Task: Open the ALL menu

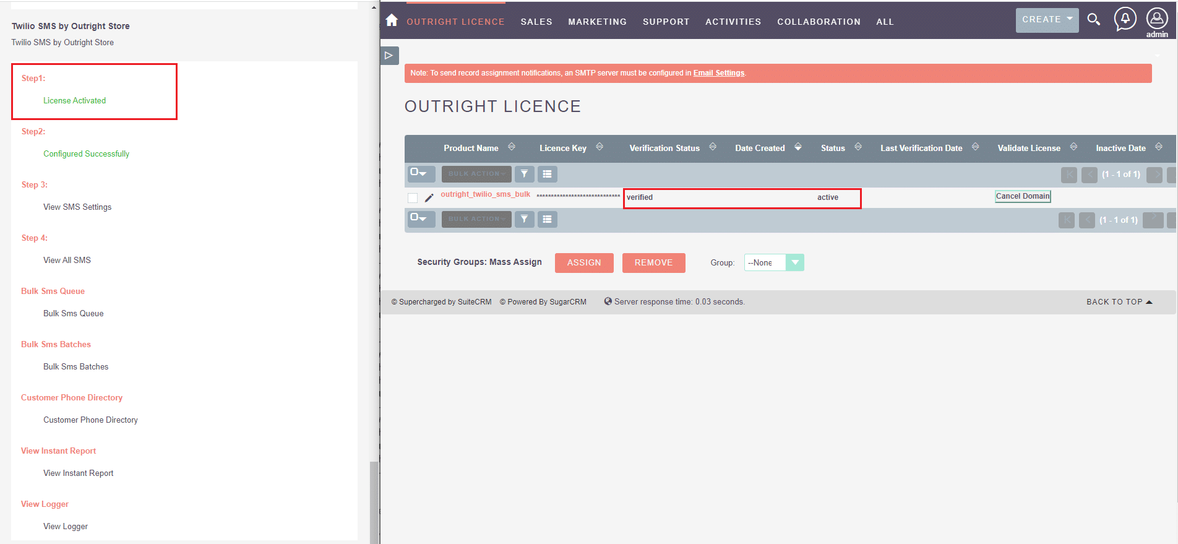Action: [x=885, y=22]
